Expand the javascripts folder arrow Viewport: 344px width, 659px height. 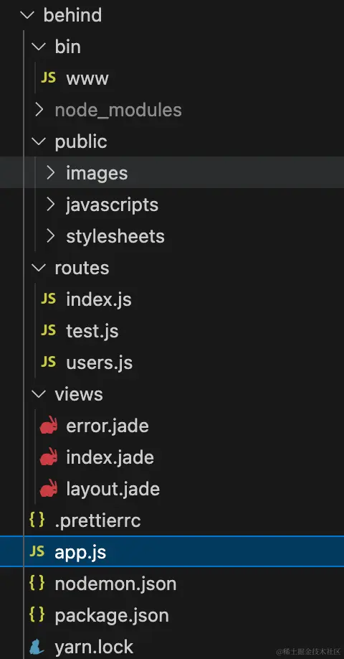point(51,205)
